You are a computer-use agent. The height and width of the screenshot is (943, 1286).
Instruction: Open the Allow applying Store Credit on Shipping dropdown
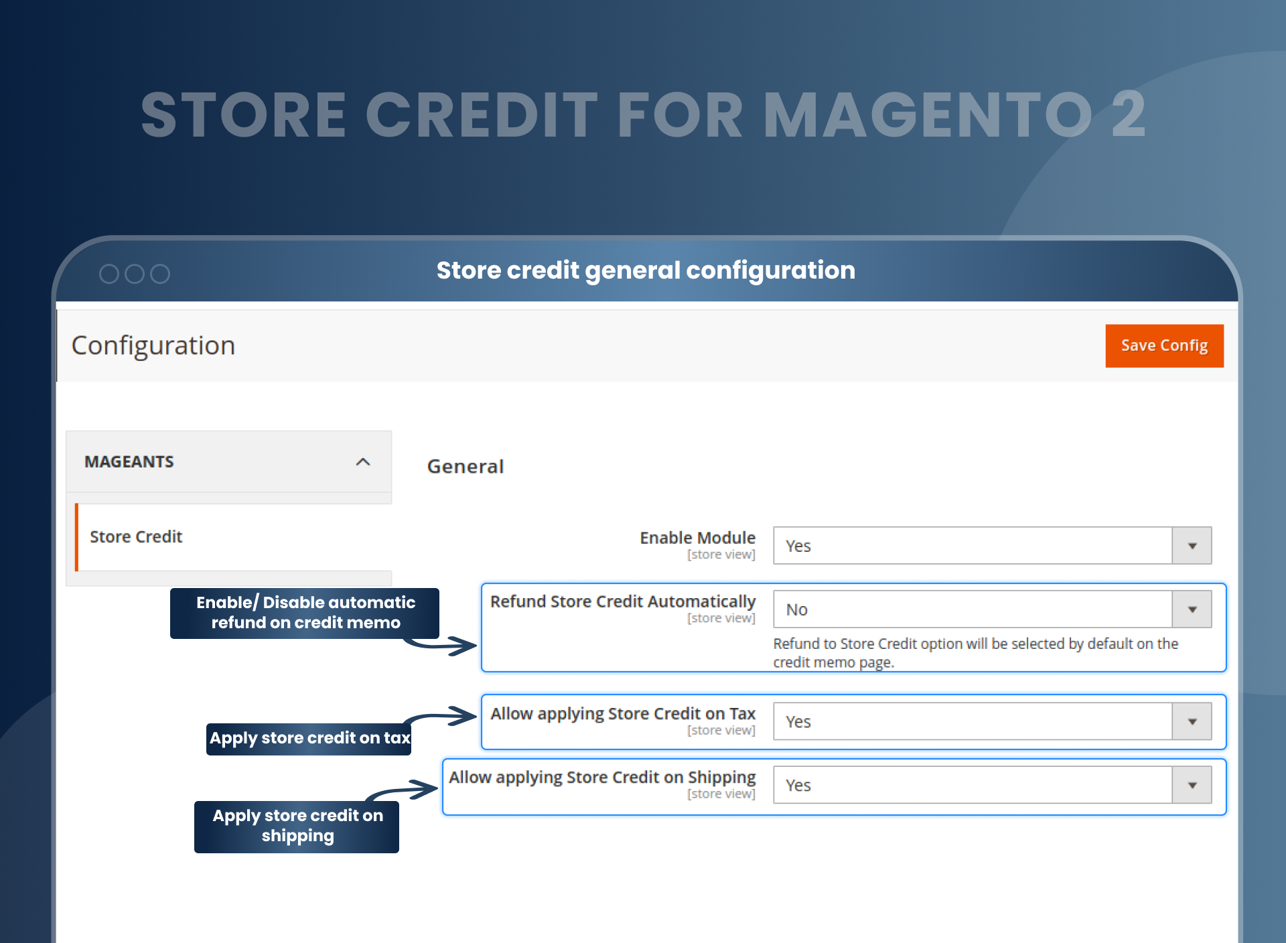(992, 785)
